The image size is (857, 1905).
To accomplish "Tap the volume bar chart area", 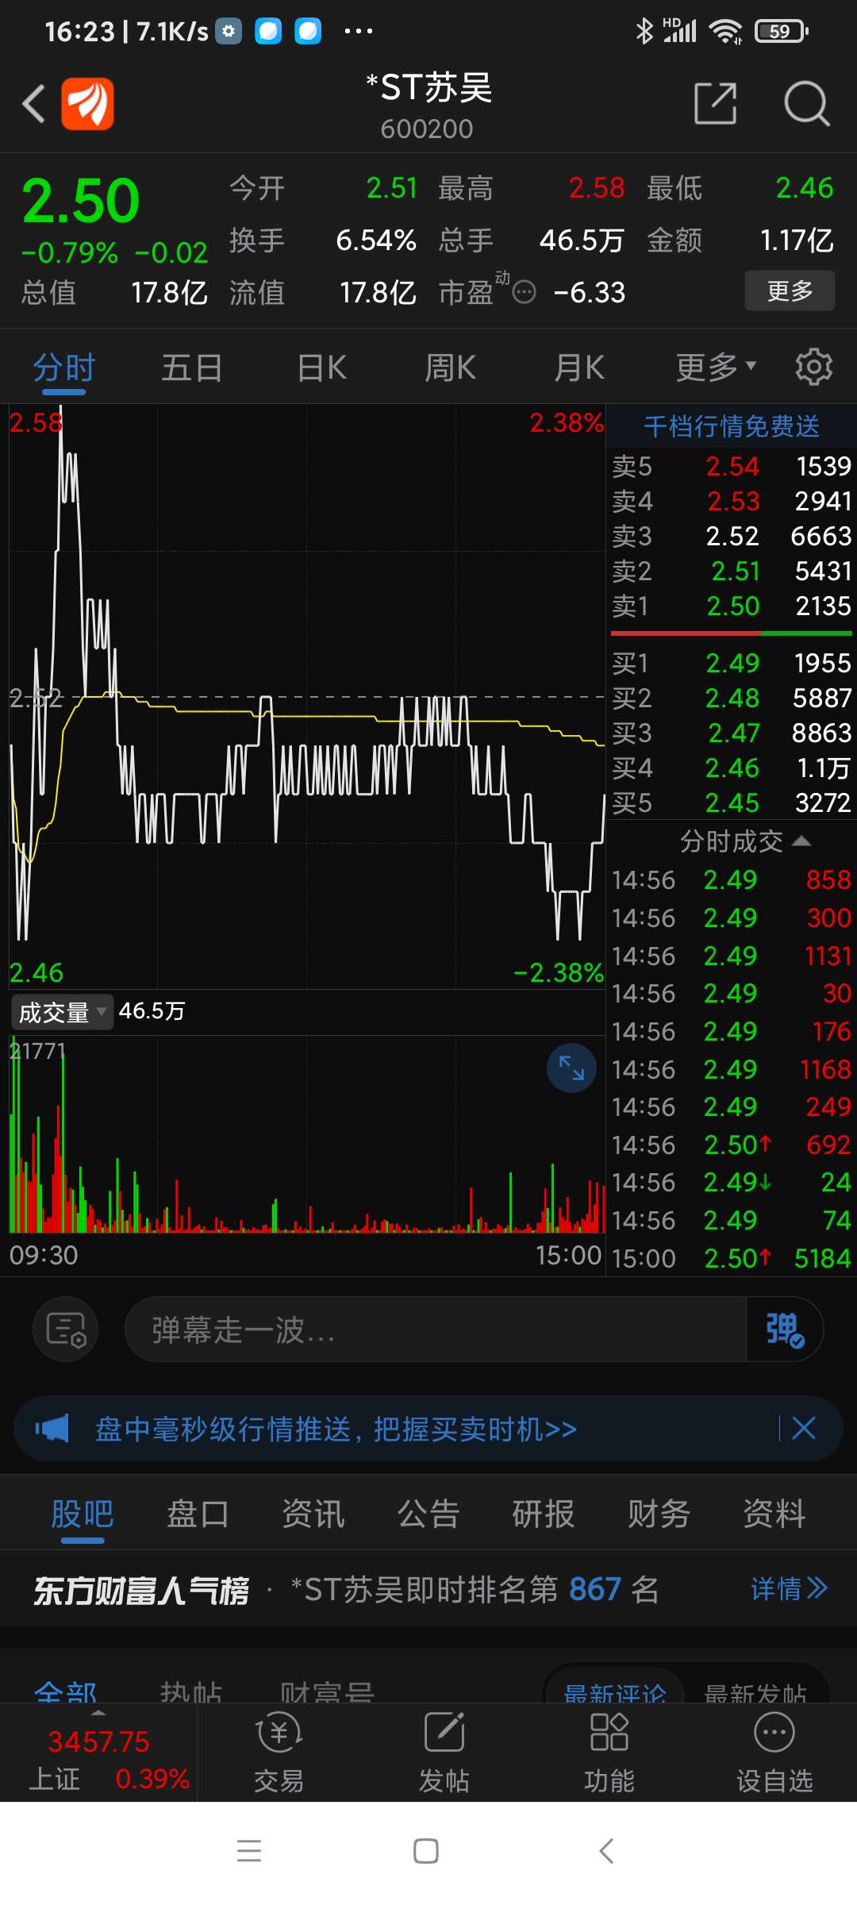I will (307, 1134).
